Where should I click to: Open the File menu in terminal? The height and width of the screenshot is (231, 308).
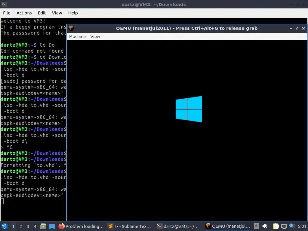coord(7,13)
